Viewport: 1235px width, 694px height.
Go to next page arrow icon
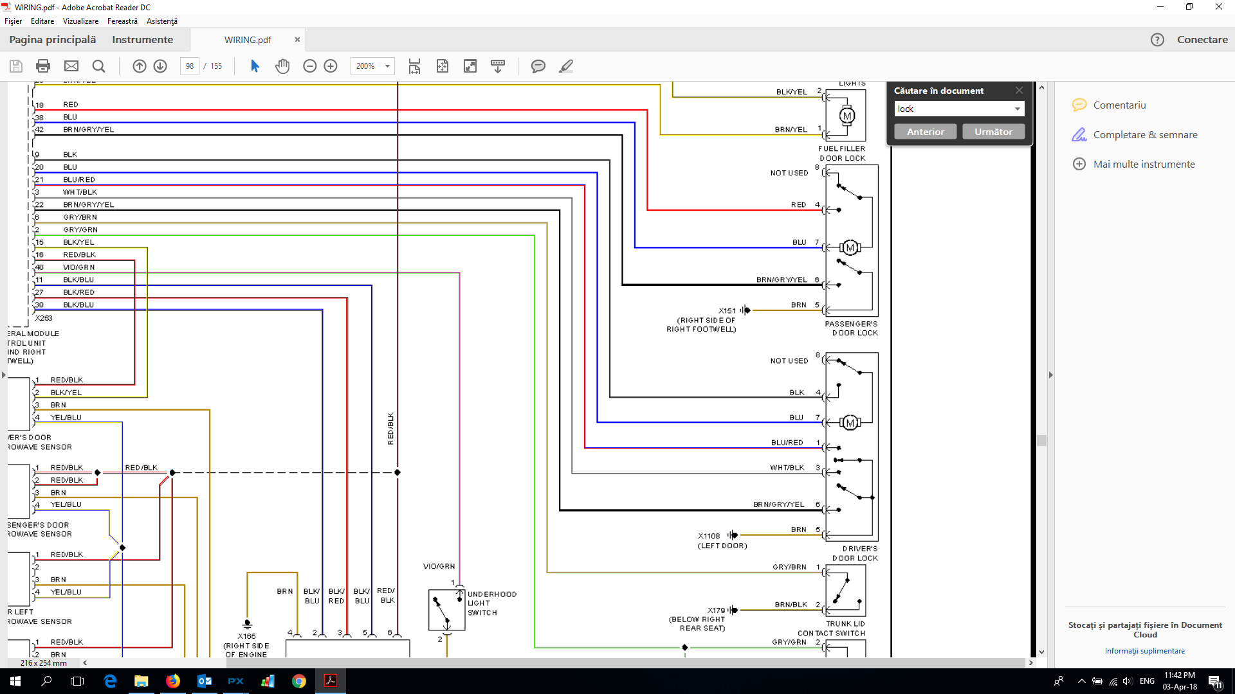(160, 66)
